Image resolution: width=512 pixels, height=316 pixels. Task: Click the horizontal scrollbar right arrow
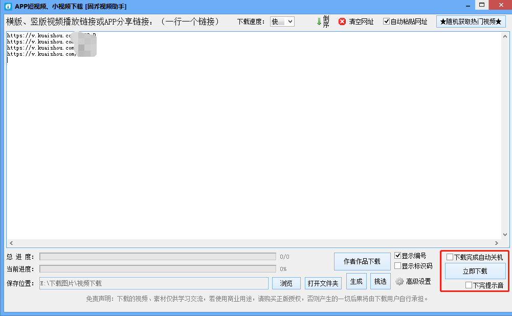(497, 243)
